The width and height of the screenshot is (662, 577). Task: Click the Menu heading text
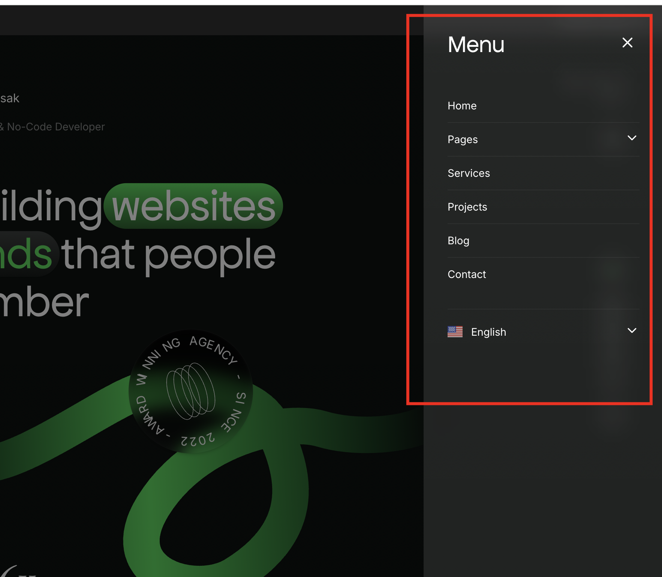pos(475,44)
